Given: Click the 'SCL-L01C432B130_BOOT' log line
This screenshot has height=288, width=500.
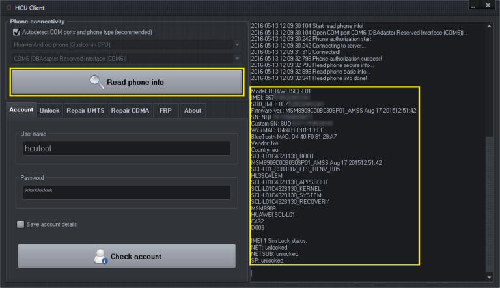Looking at the screenshot, I should pos(283,156).
